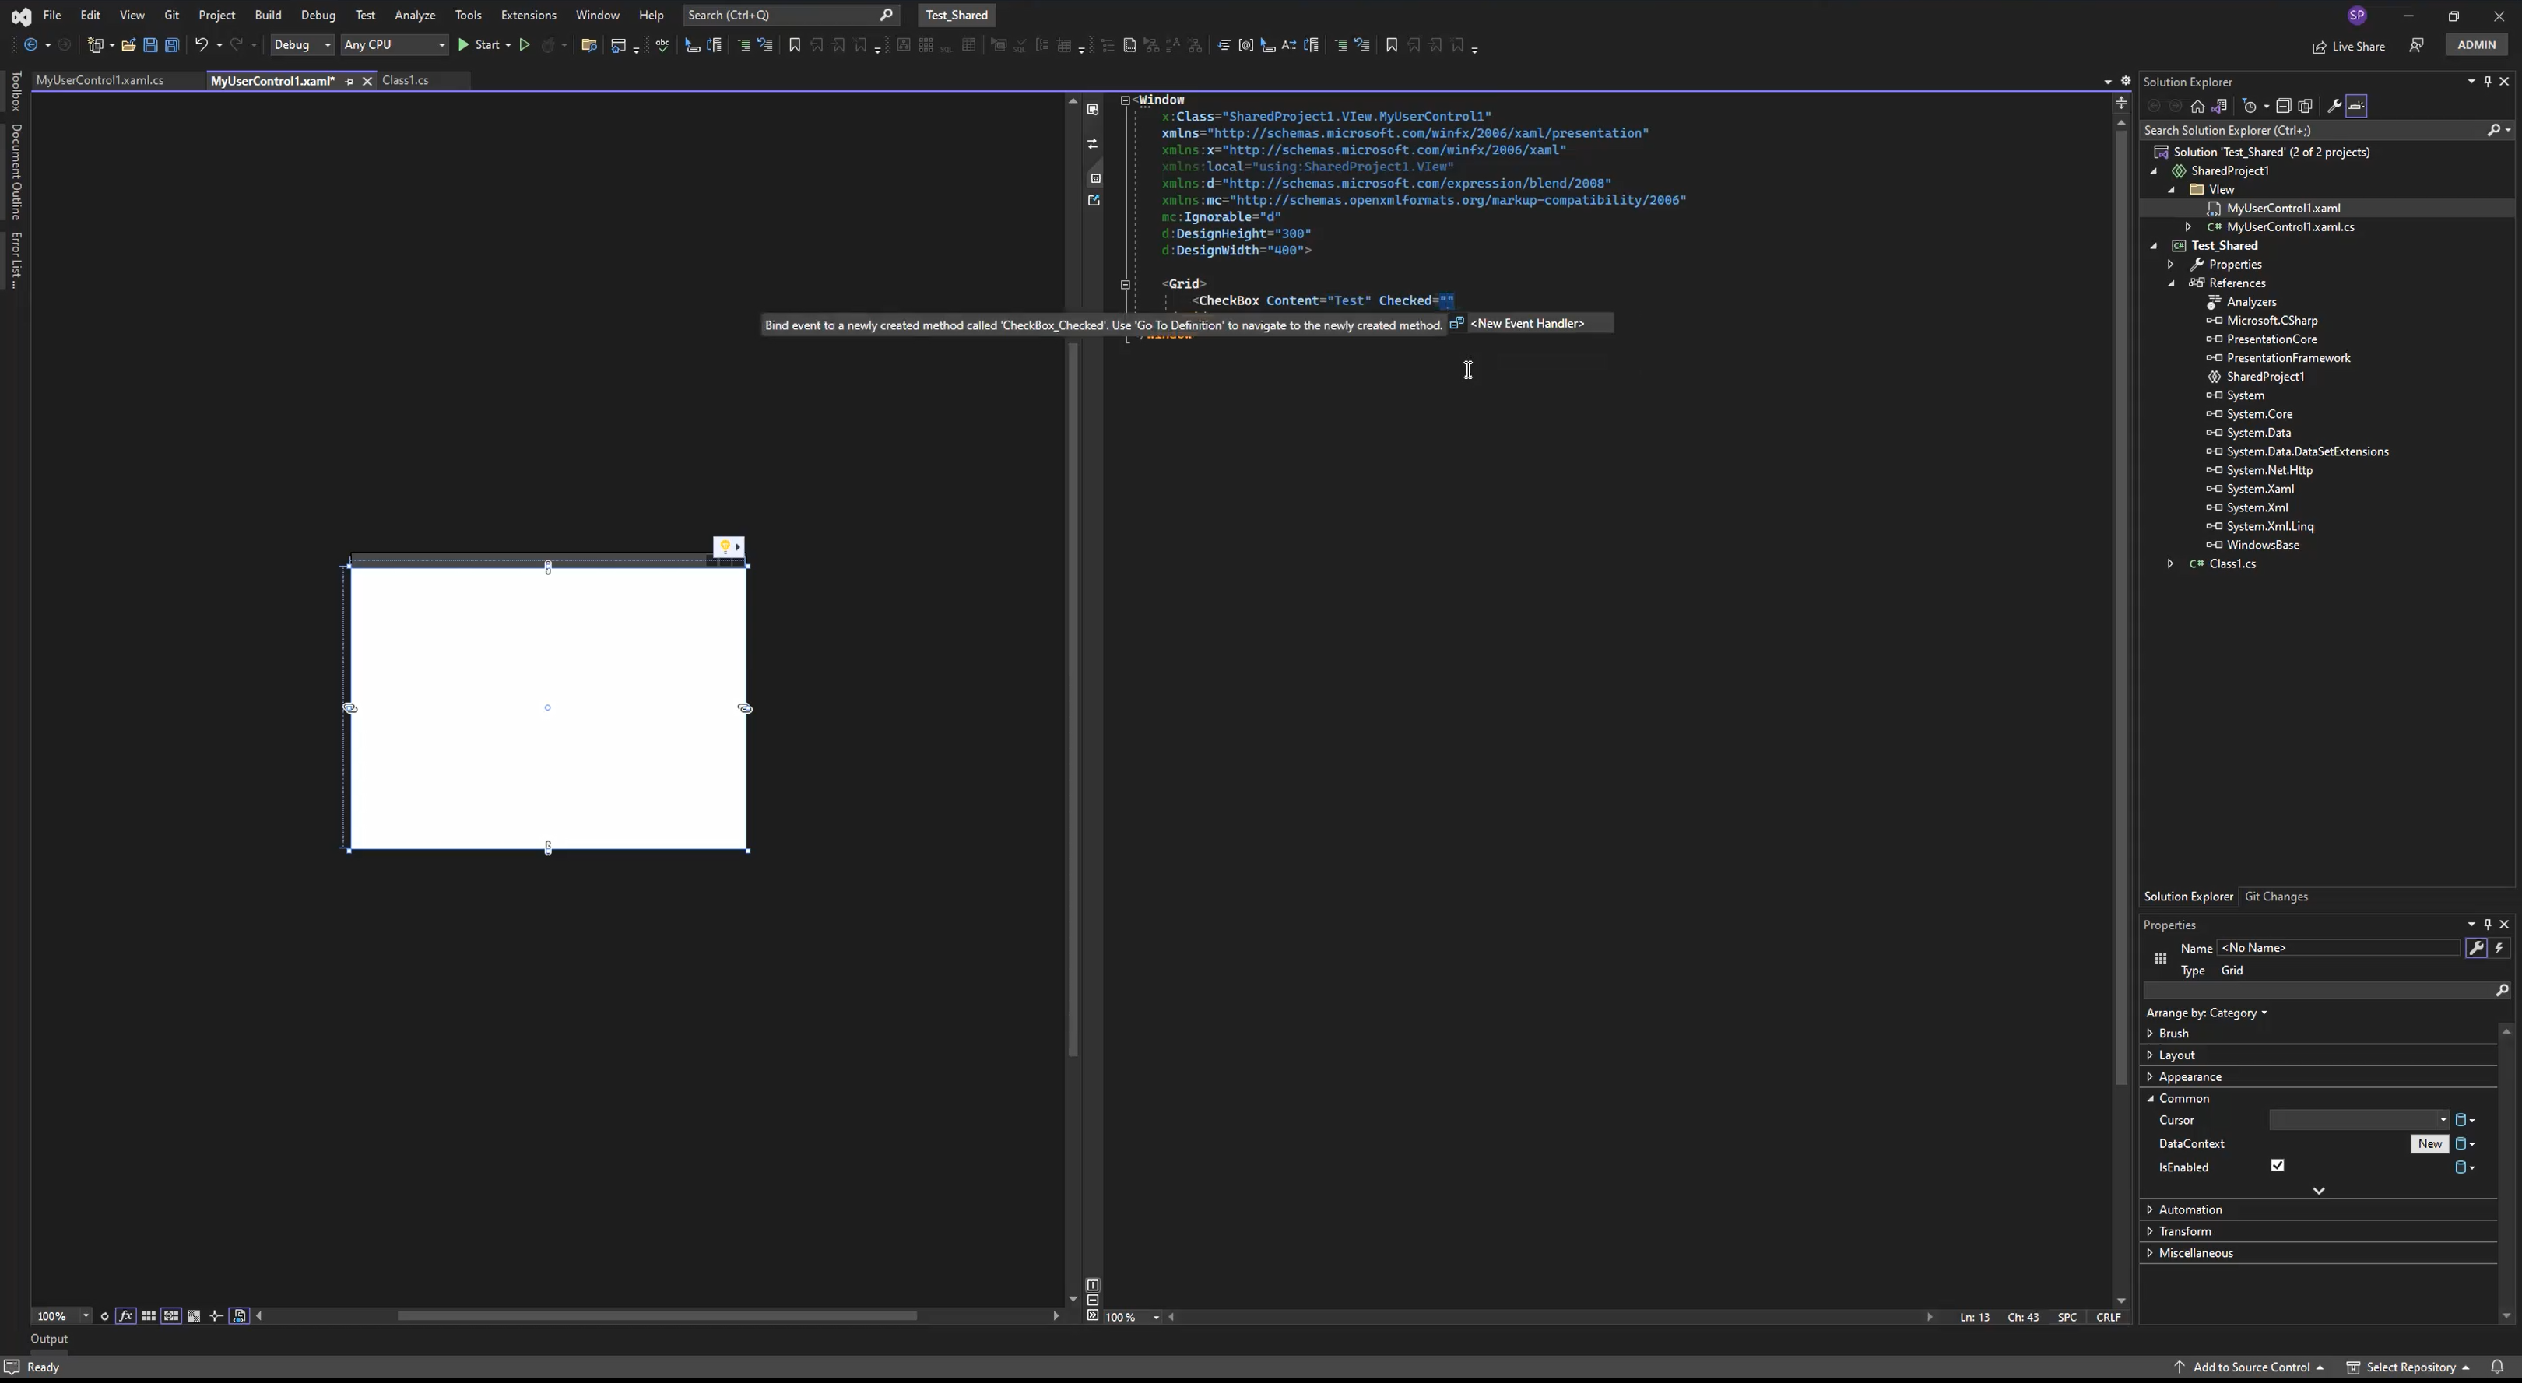This screenshot has height=1383, width=2522.
Task: Click the Undo icon in toolbar
Action: (x=201, y=45)
